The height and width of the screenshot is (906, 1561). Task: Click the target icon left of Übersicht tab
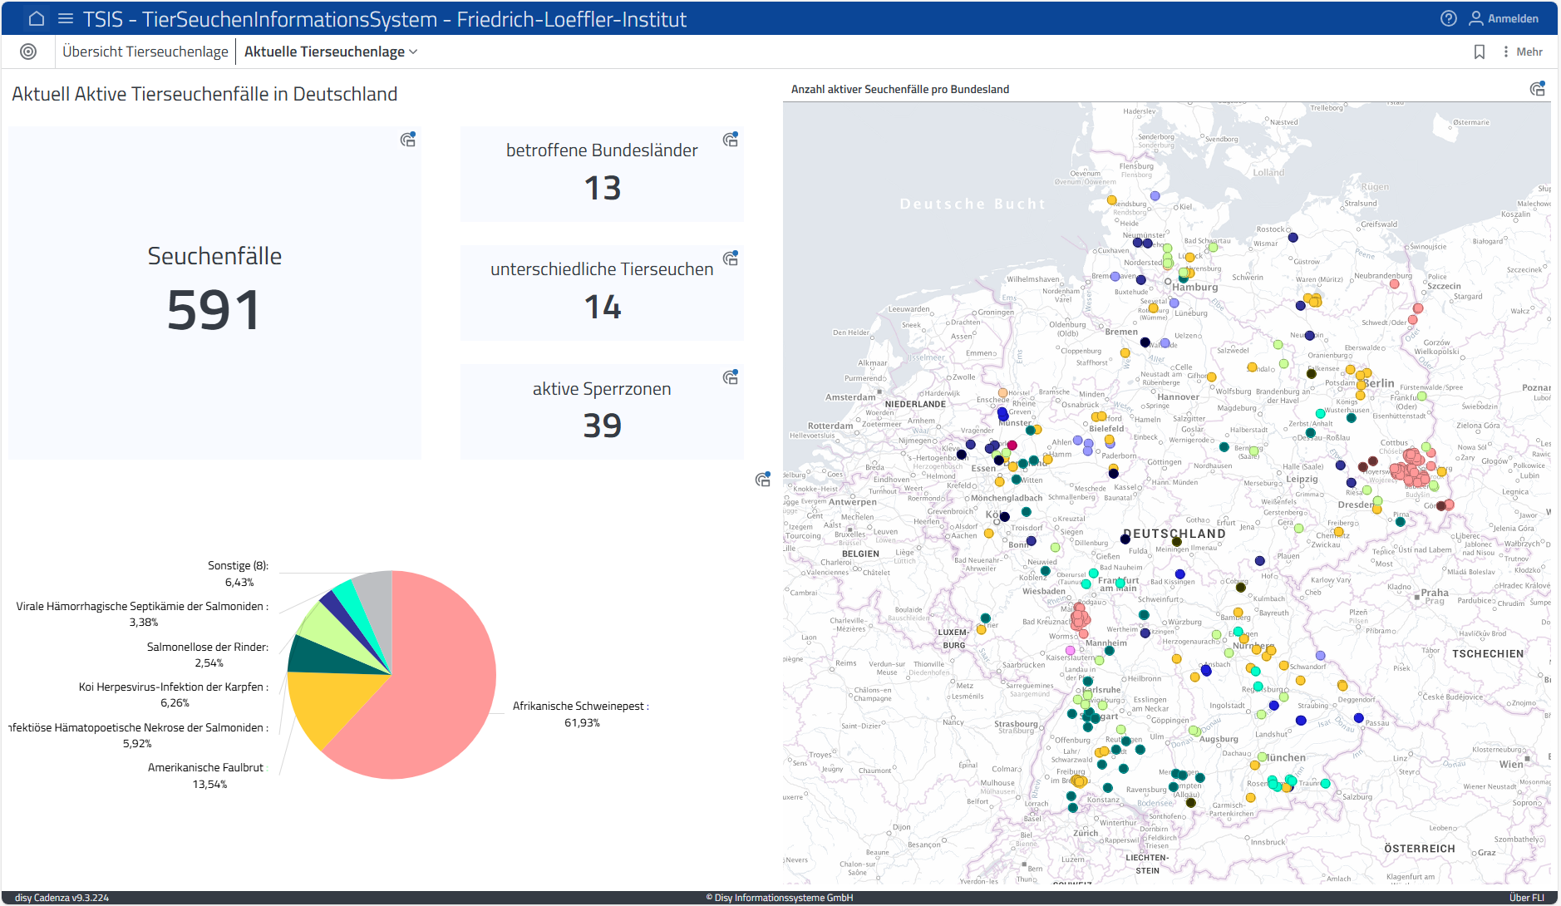coord(28,52)
